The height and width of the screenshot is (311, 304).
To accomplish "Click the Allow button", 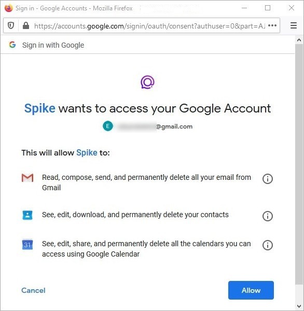I will point(251,290).
